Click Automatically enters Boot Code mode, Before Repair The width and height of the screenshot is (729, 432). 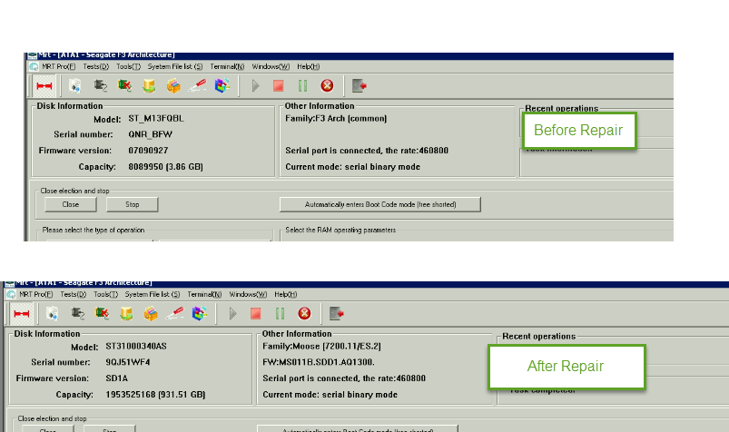(x=380, y=204)
